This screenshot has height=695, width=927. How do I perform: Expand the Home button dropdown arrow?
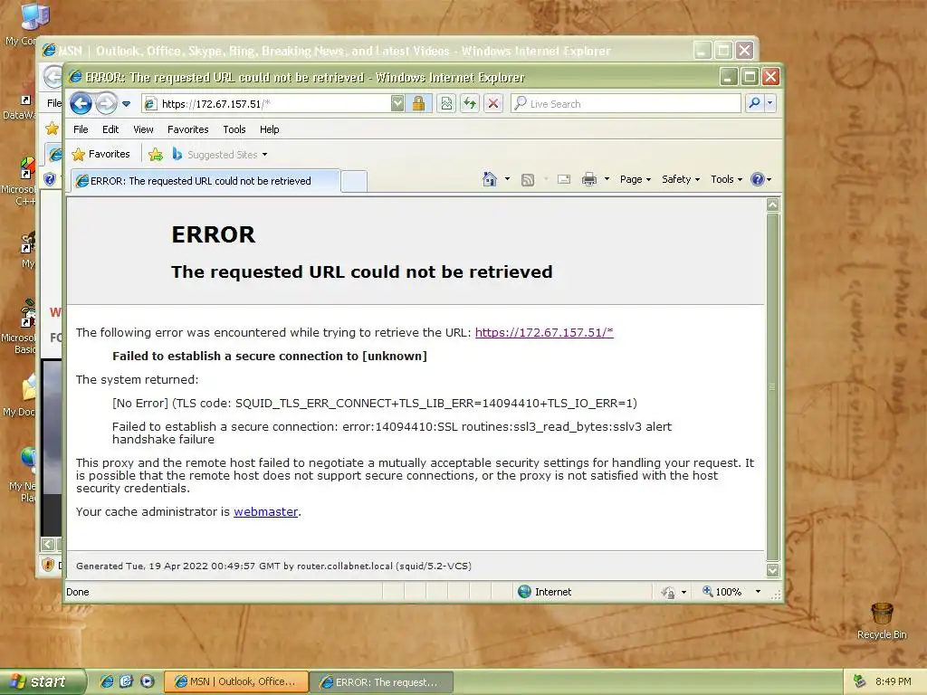(x=507, y=179)
